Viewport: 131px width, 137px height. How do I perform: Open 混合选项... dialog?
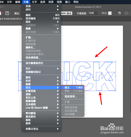click(x=73, y=97)
